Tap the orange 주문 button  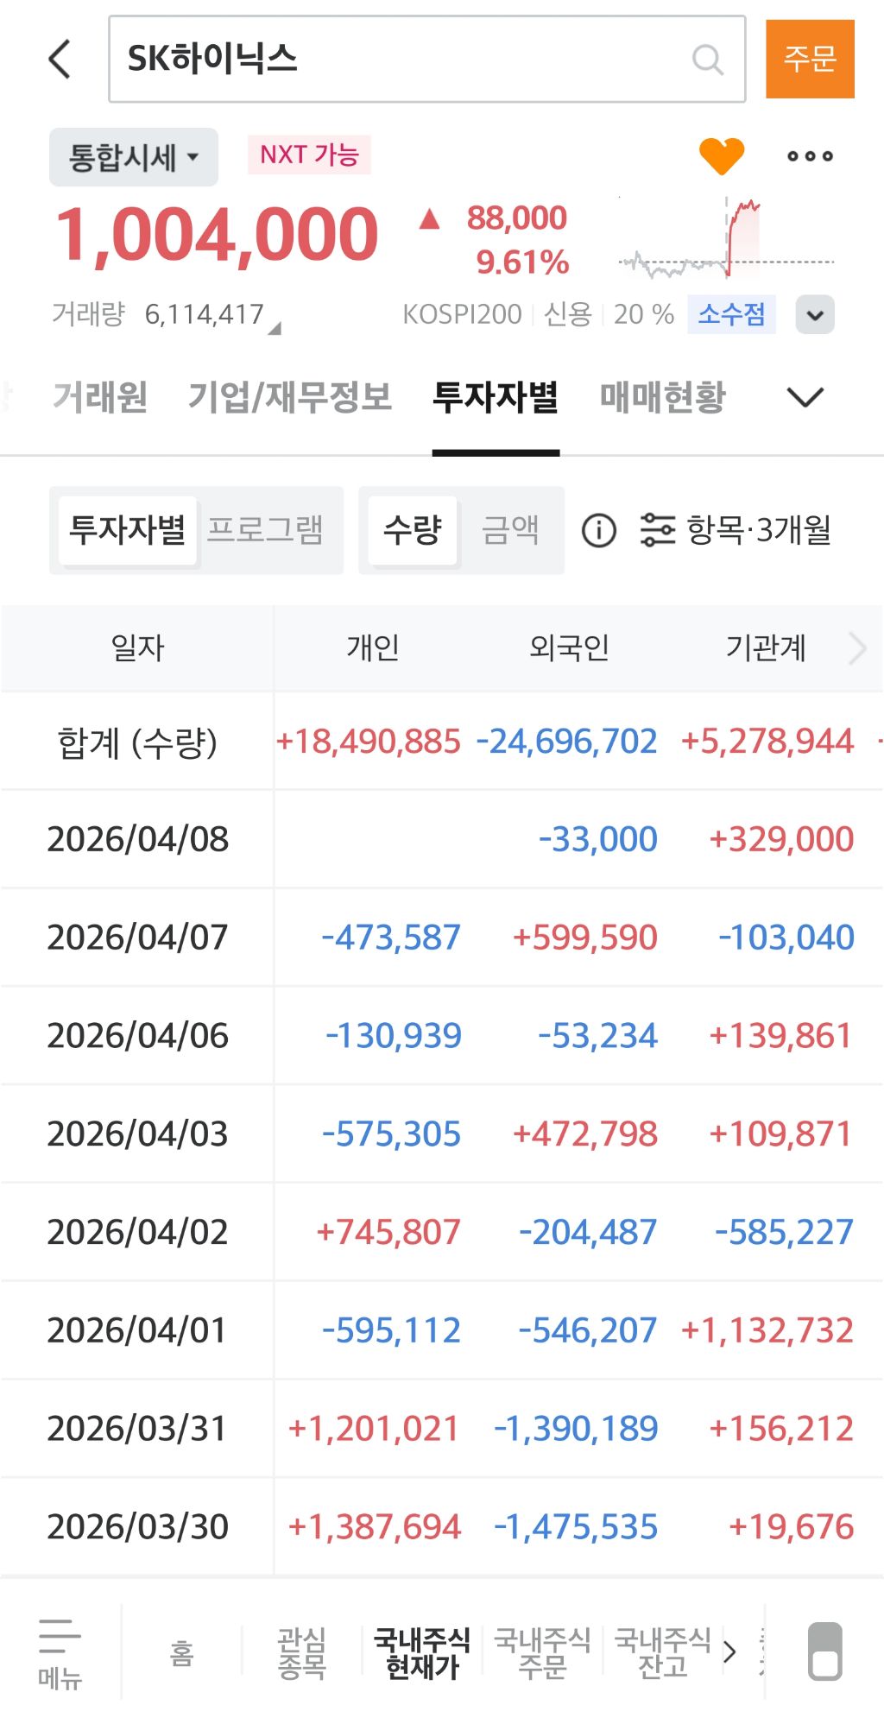(810, 59)
